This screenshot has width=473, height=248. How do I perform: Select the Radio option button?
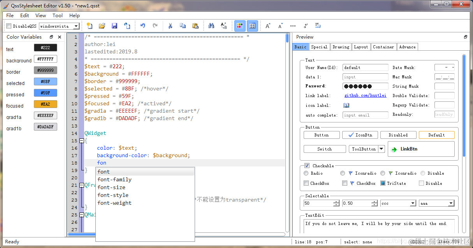[306, 173]
